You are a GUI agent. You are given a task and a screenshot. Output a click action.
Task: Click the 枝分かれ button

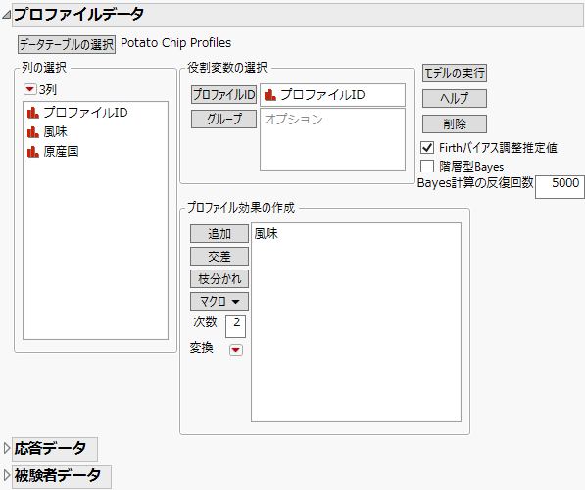[219, 278]
